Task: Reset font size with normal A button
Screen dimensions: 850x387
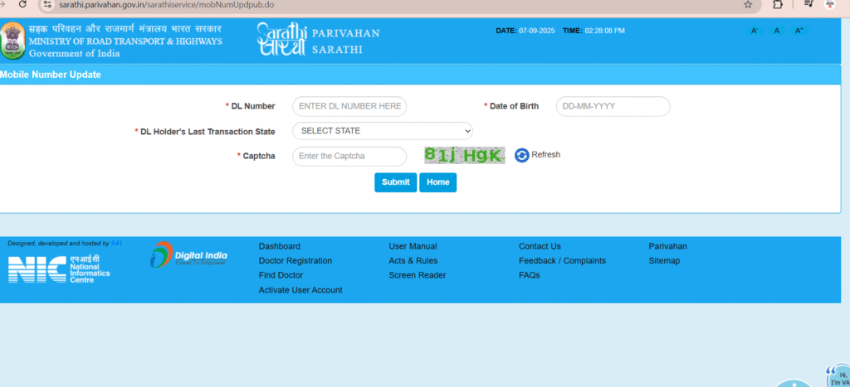Action: (777, 31)
